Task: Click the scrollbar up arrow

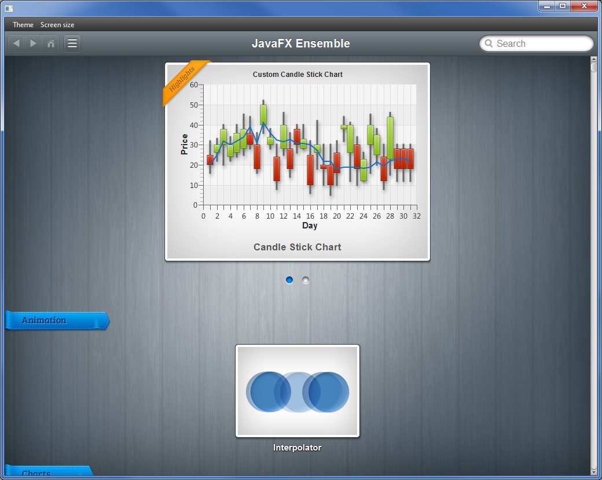Action: (593, 60)
